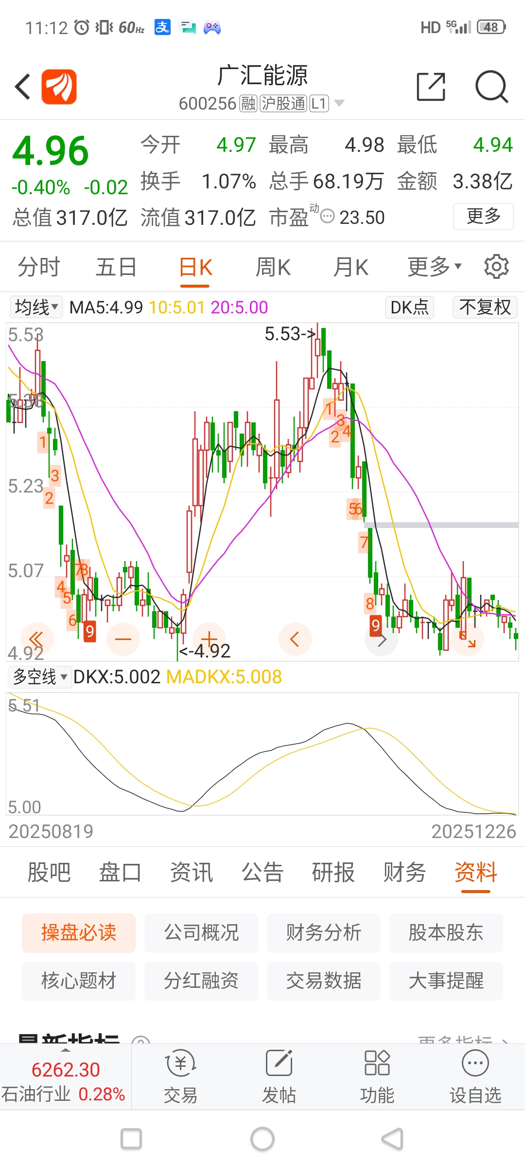Open 股吧 tab
The image size is (525, 1168).
[x=49, y=872]
